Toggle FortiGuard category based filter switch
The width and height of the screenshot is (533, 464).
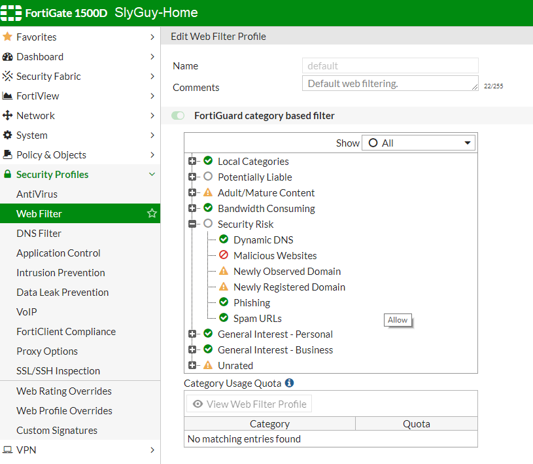coord(178,116)
